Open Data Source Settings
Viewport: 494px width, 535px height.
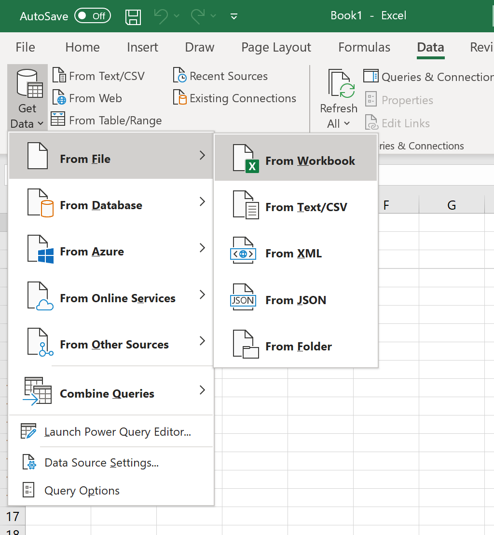[111, 462]
